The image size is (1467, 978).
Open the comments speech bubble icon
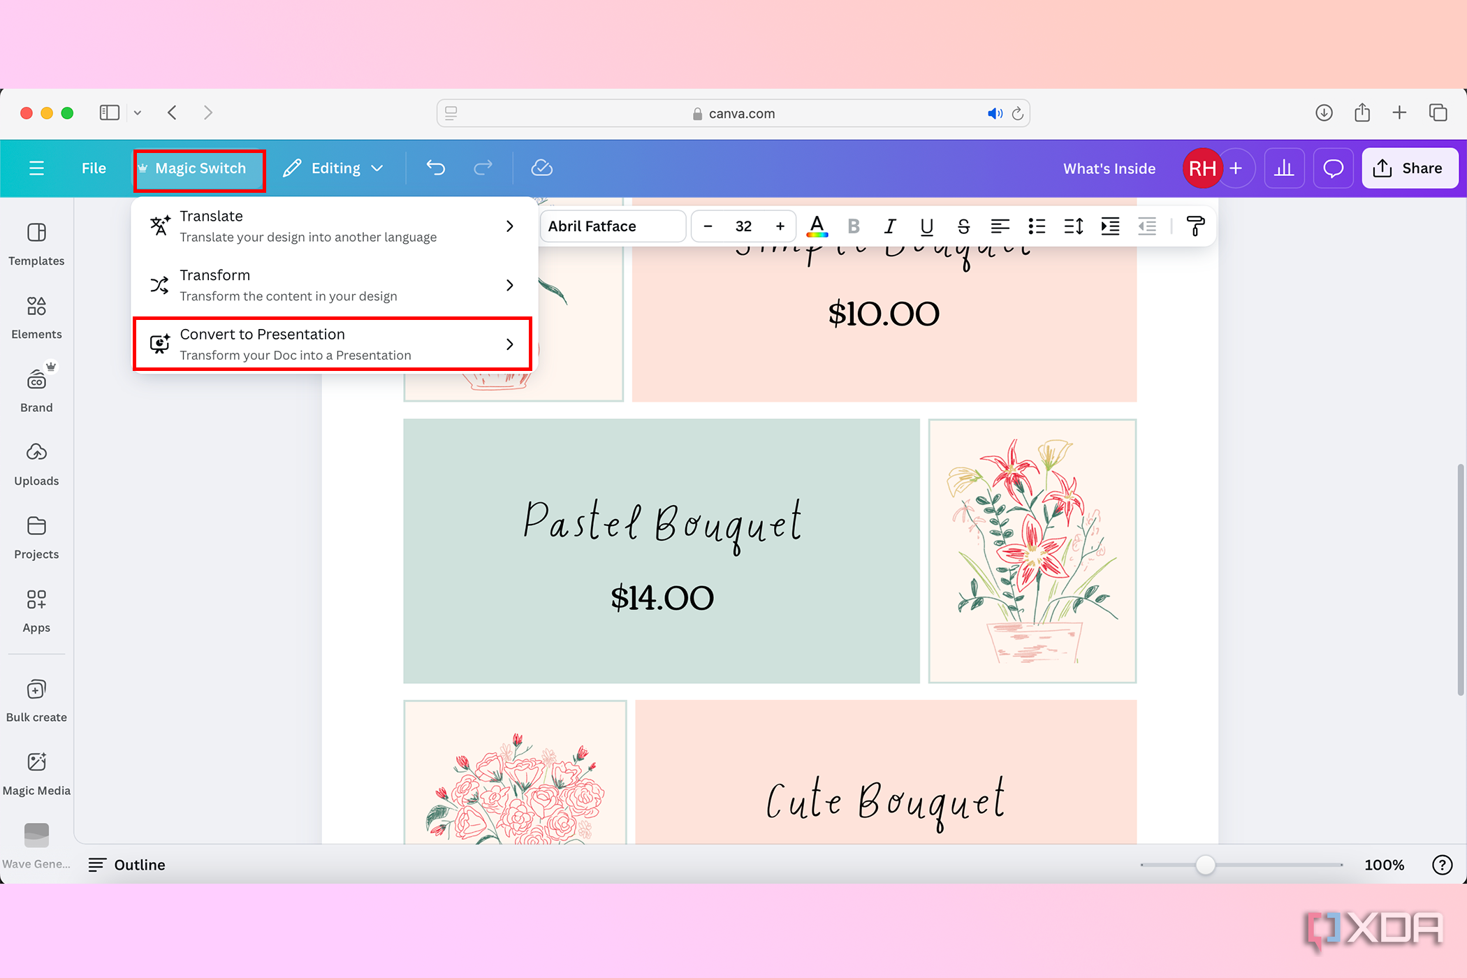[x=1333, y=168]
